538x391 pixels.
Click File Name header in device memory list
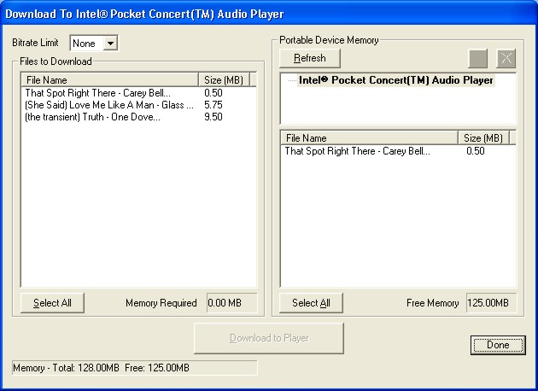pos(370,138)
